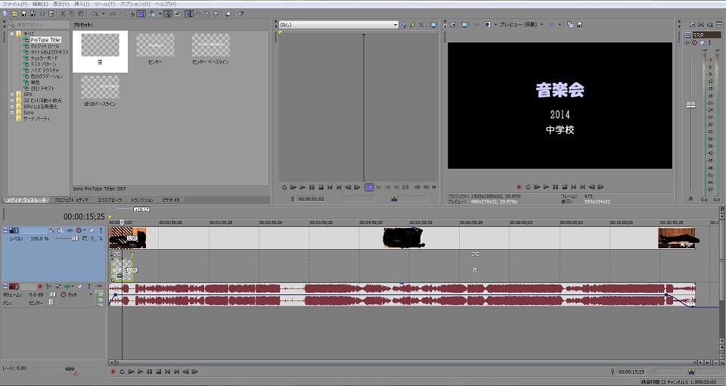Screen dimensions: 726x386
Task: Open the ツール(T) menu
Action: coord(105,4)
